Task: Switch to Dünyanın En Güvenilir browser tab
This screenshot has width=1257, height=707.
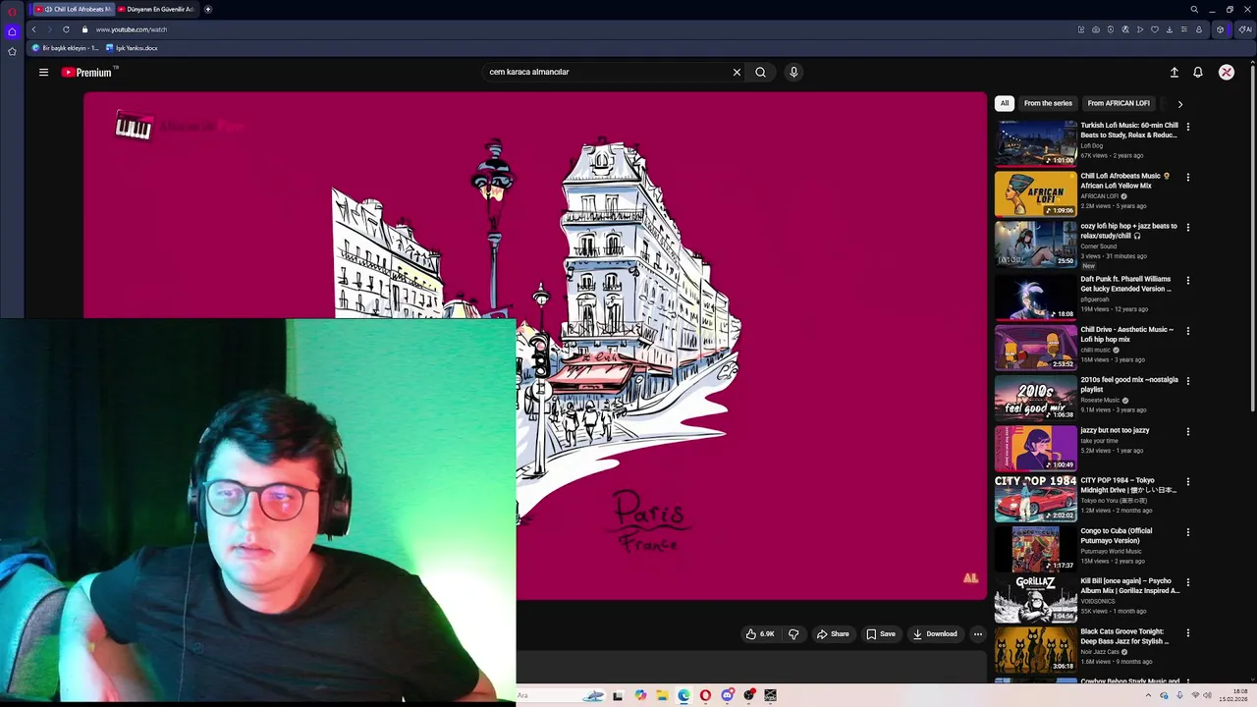Action: pos(157,9)
